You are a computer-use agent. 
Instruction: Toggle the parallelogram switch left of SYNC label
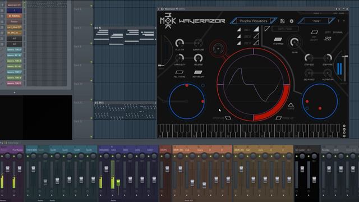pos(314,33)
